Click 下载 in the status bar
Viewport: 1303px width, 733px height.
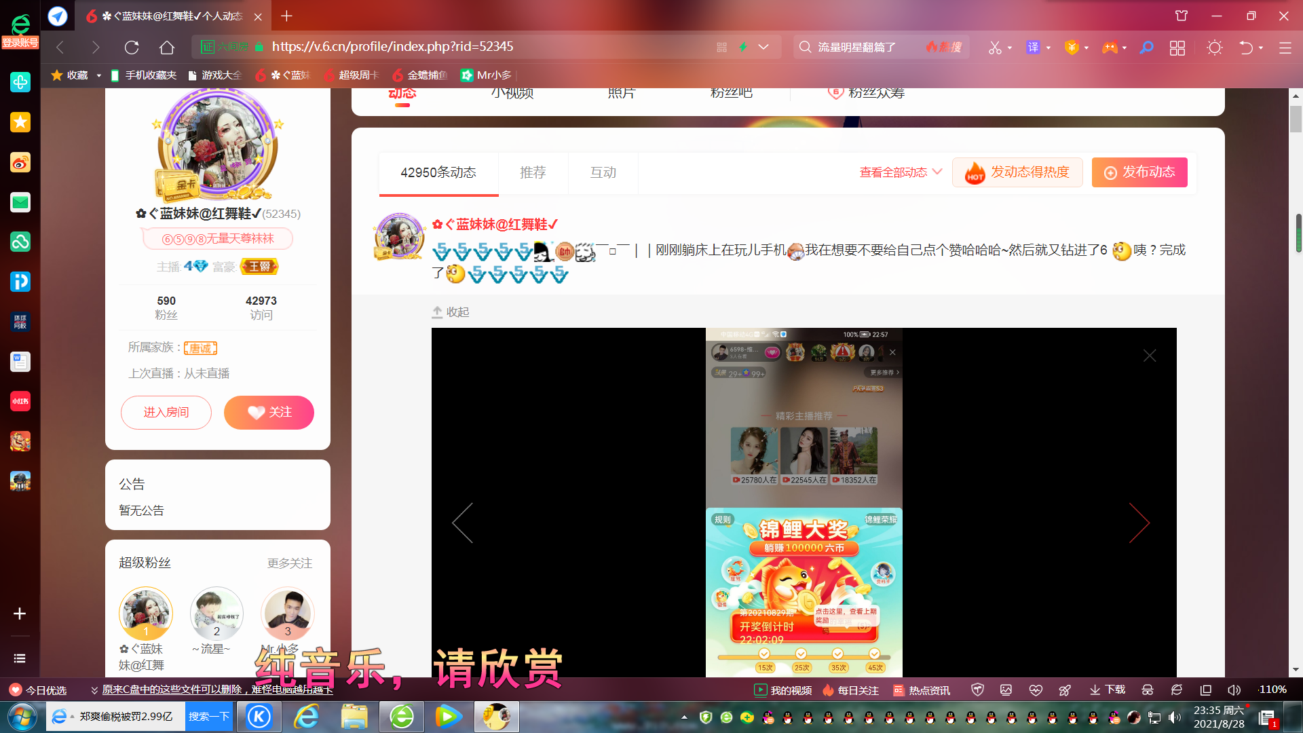1108,690
